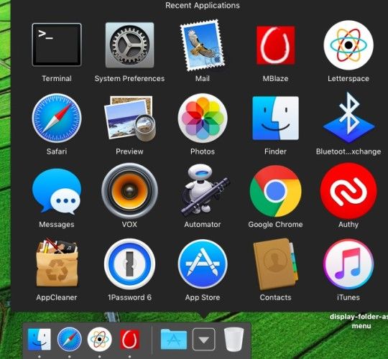Launch Google Chrome
This screenshot has height=359, width=388.
(x=275, y=191)
